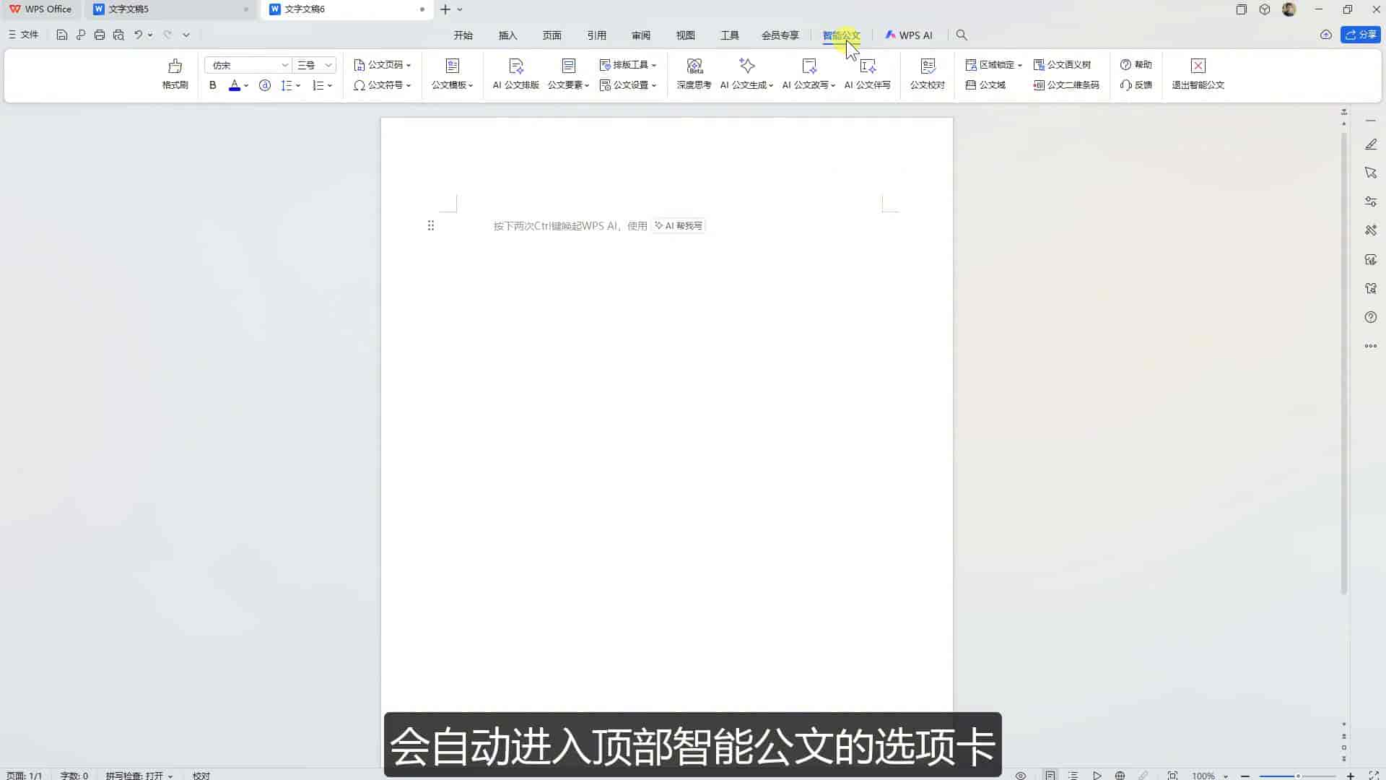
Task: Click the save icon in quick access toolbar
Action: click(x=62, y=35)
